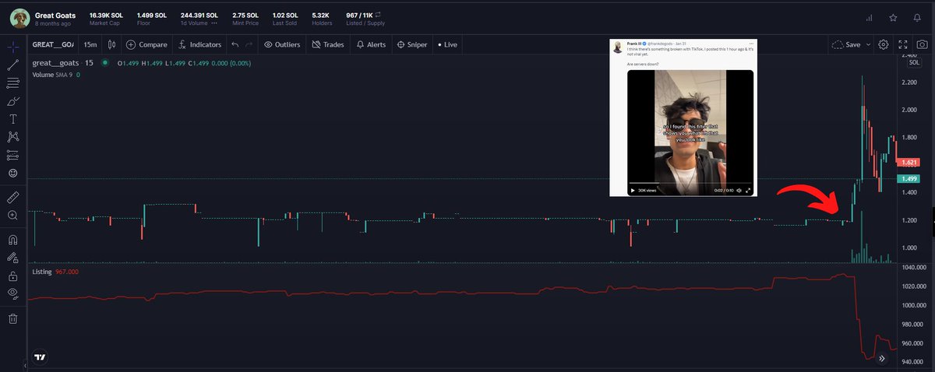The width and height of the screenshot is (935, 372).
Task: Select the text annotation tool
Action: coord(12,119)
